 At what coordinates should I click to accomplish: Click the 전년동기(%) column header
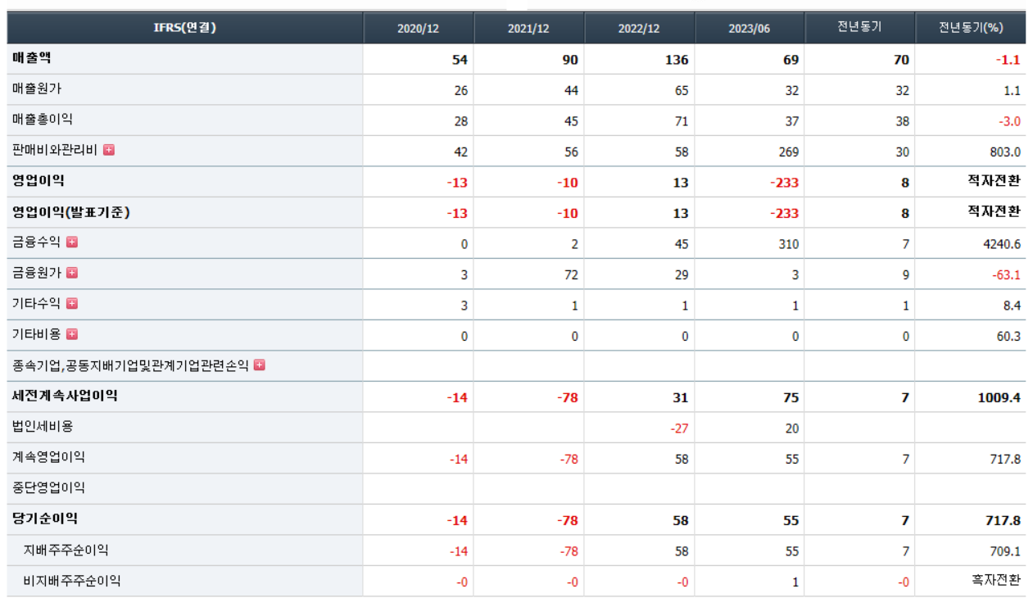(x=971, y=27)
